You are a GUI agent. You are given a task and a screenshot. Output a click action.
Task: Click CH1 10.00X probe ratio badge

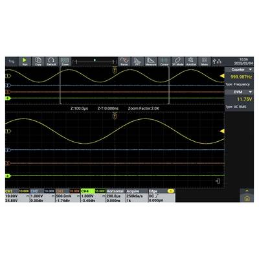pos(24,191)
